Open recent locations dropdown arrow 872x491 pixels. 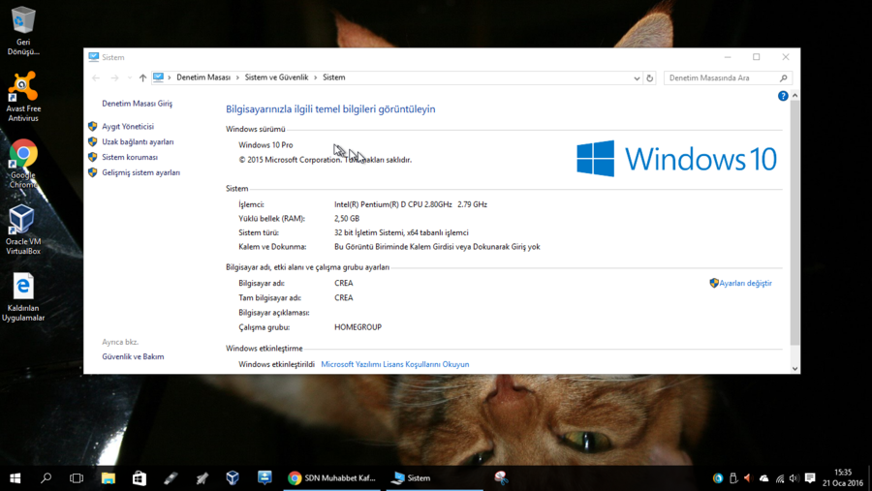(x=130, y=77)
